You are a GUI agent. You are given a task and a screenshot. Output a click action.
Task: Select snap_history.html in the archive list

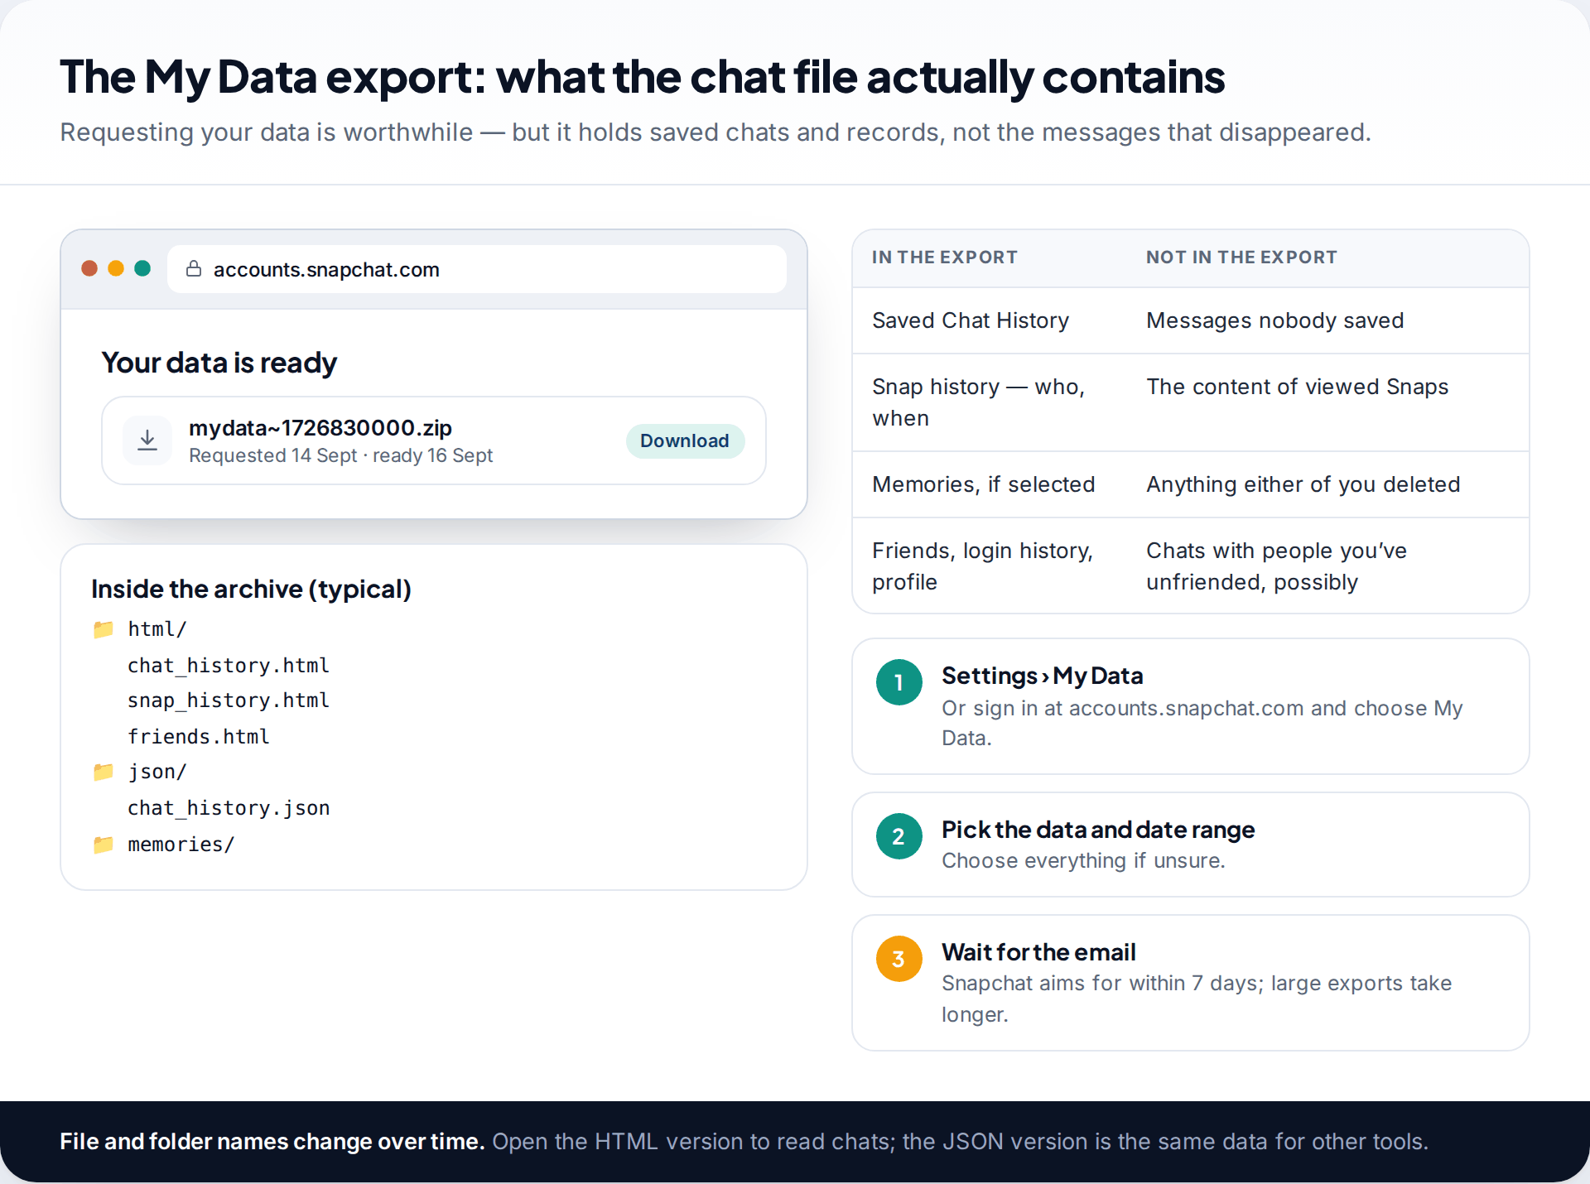click(x=229, y=700)
